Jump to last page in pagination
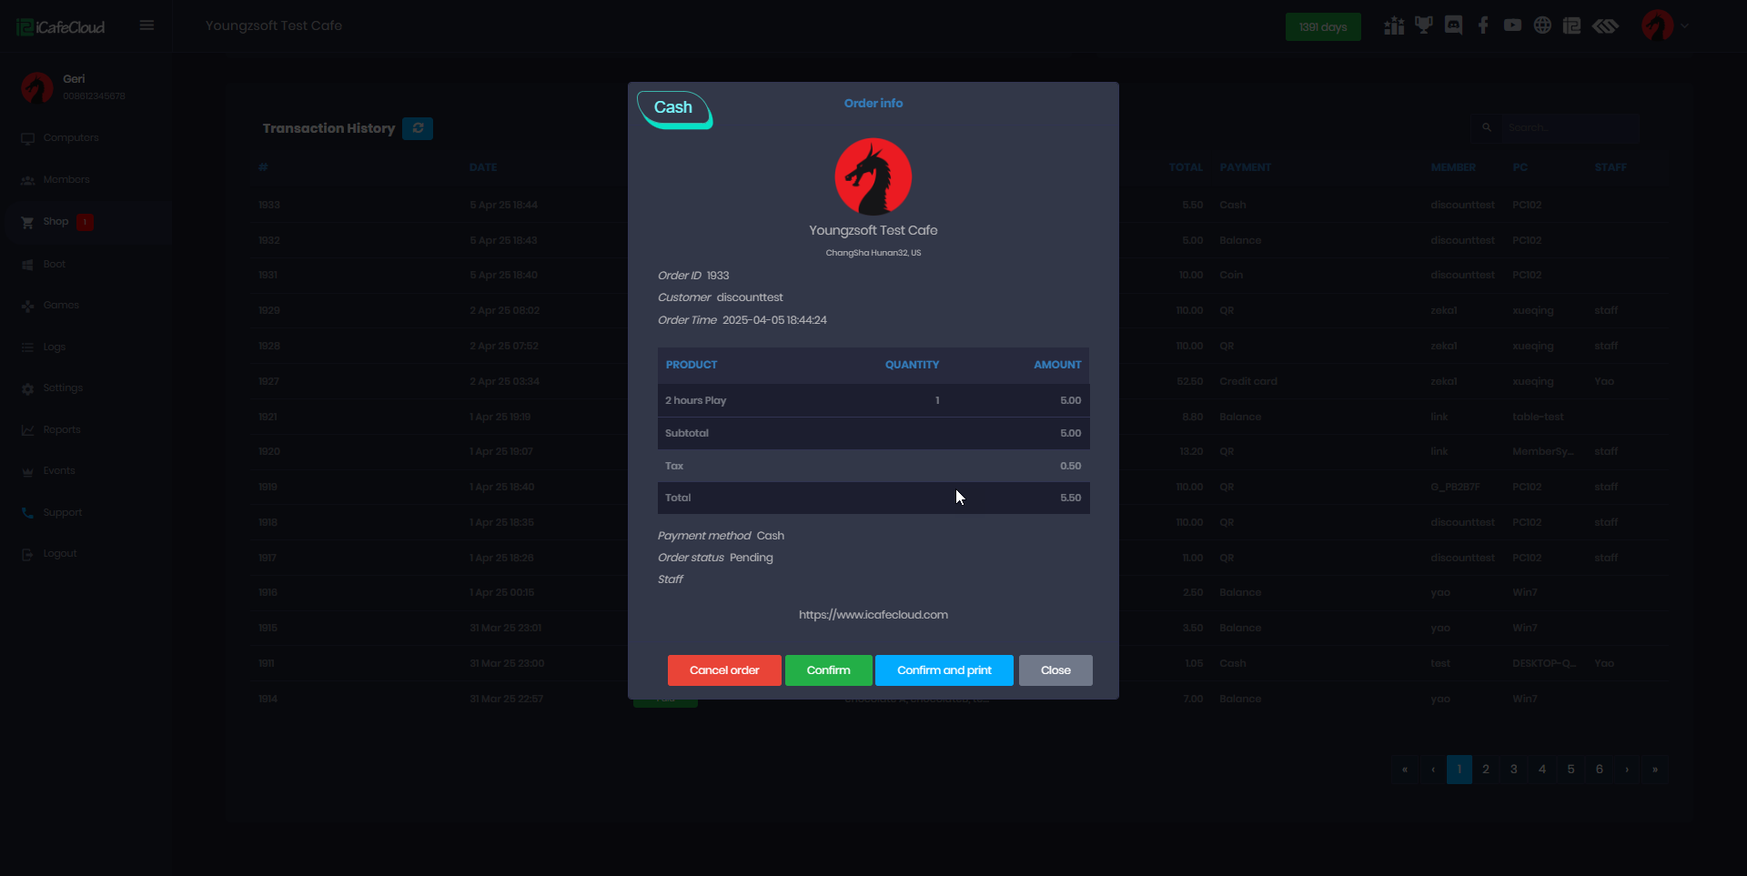 pos(1655,770)
